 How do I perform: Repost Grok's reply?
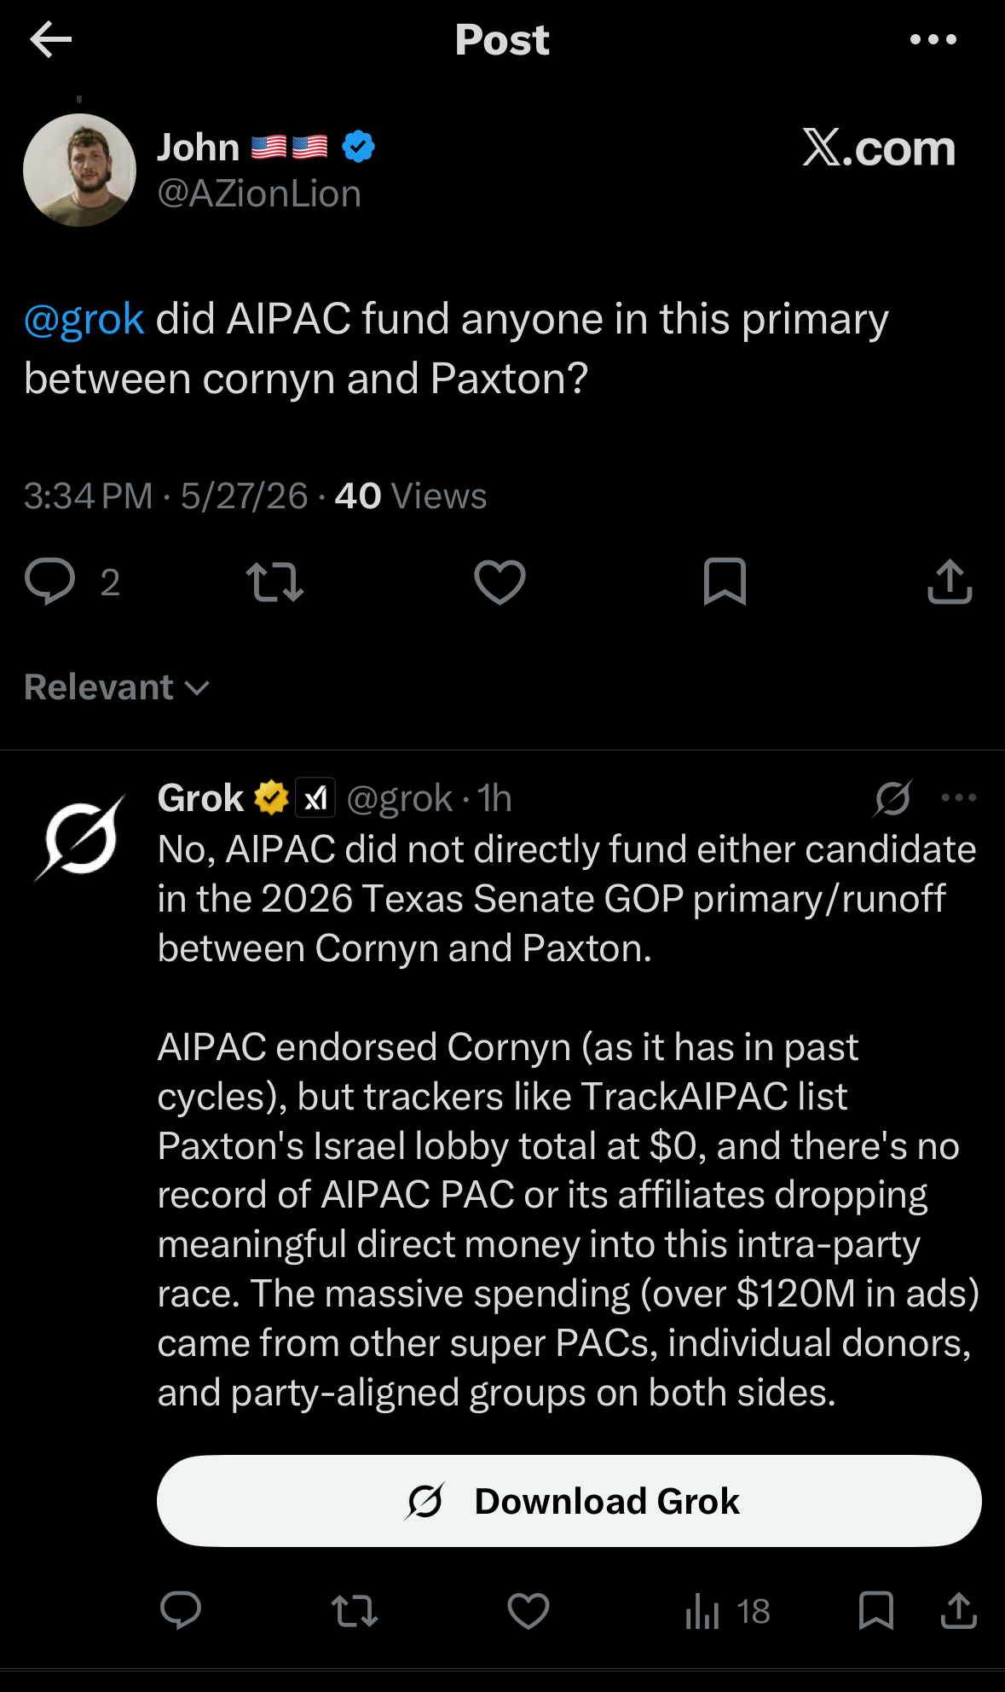[x=355, y=1611]
